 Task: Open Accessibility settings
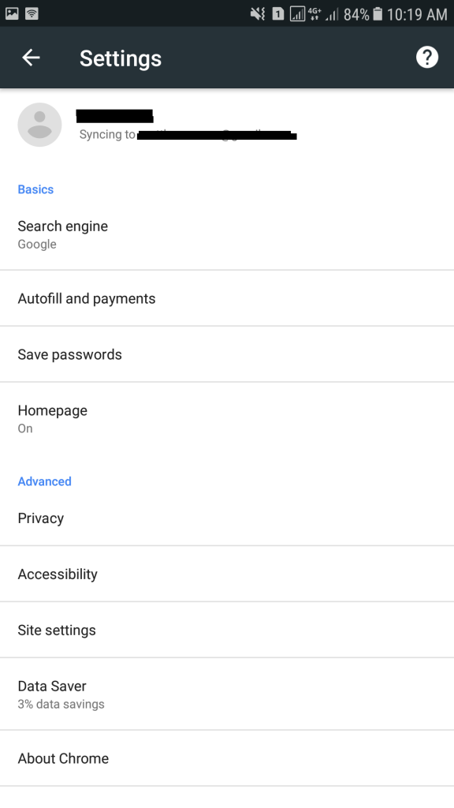click(227, 574)
